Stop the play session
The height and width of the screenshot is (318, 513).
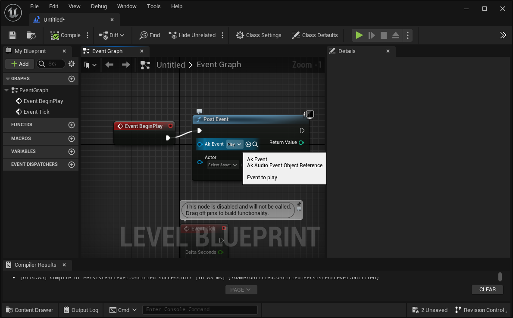coord(383,35)
